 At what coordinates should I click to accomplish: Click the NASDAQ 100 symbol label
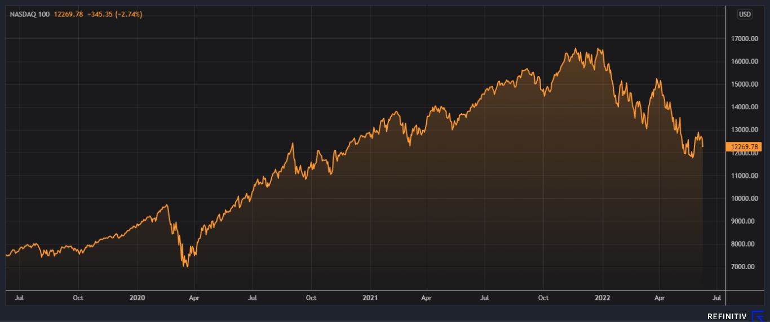(x=30, y=14)
